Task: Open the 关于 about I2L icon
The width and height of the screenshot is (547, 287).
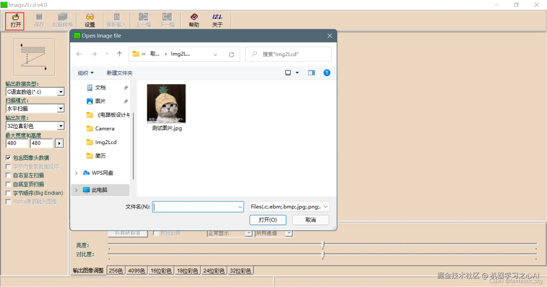Action: click(x=217, y=21)
